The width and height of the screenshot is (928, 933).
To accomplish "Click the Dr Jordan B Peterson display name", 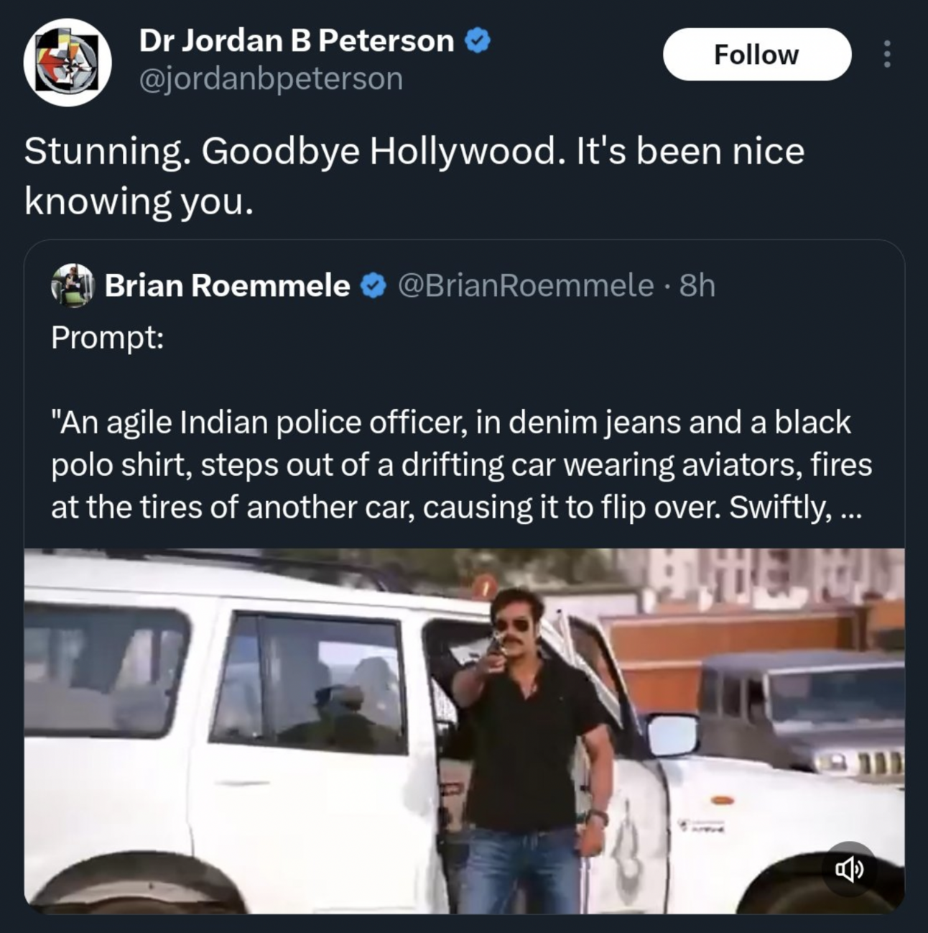I will pos(296,41).
